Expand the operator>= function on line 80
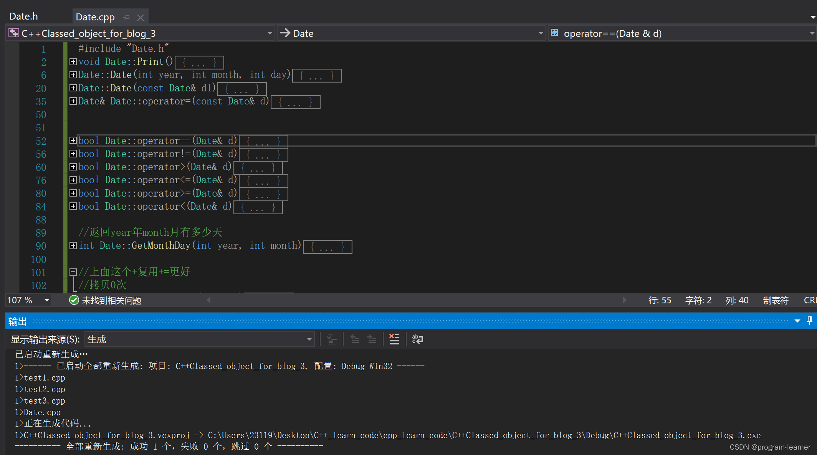The height and width of the screenshot is (455, 817). click(x=73, y=193)
